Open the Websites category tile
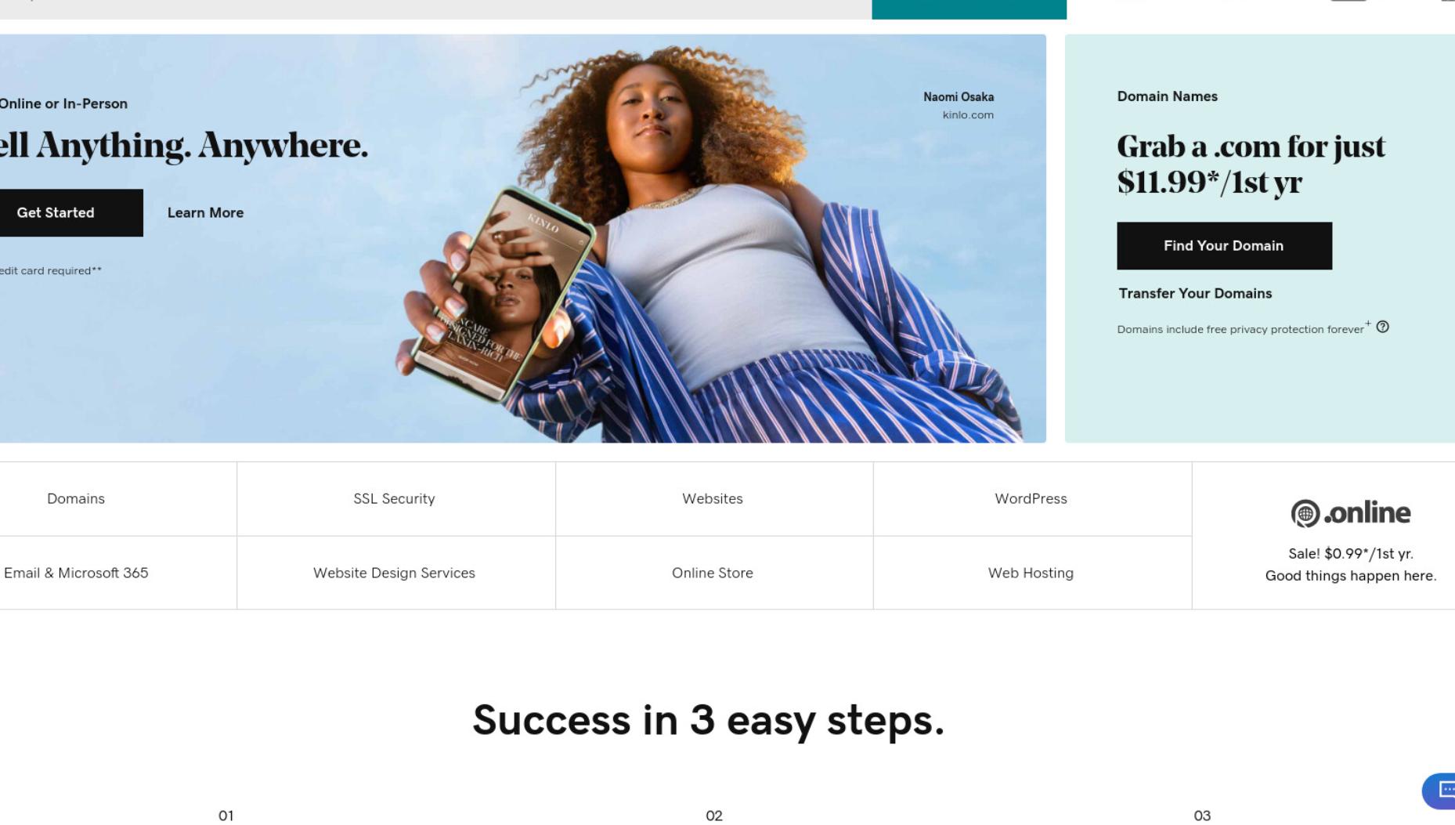Screen dimensions: 1455x825 coord(713,498)
